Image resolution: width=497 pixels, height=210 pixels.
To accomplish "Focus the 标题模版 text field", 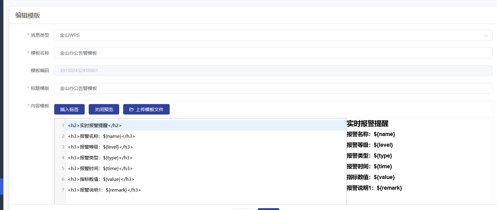I will pyautogui.click(x=273, y=88).
